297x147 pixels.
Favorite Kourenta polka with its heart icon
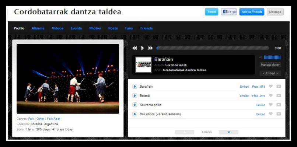coord(271,105)
